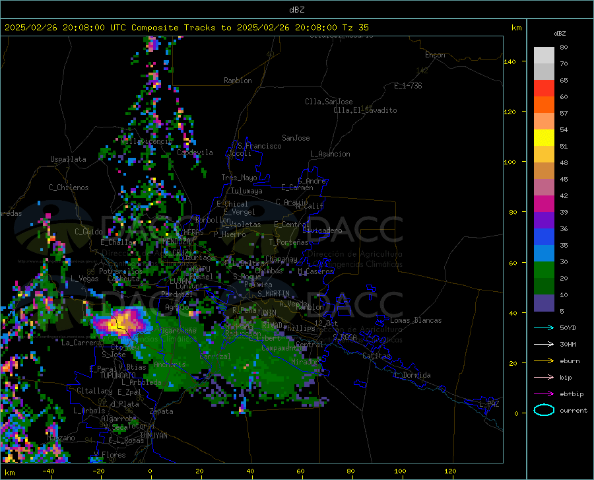Viewport: 594px width, 480px height.
Task: Choose the purple 39 dBZ legend swatch
Action: (544, 221)
